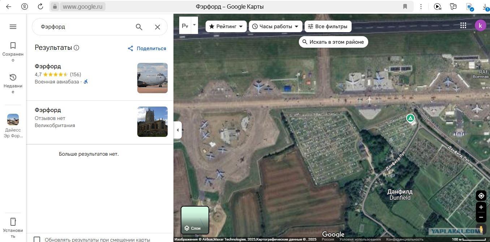
Task: Run the search with the magnifier icon
Action: pyautogui.click(x=139, y=27)
